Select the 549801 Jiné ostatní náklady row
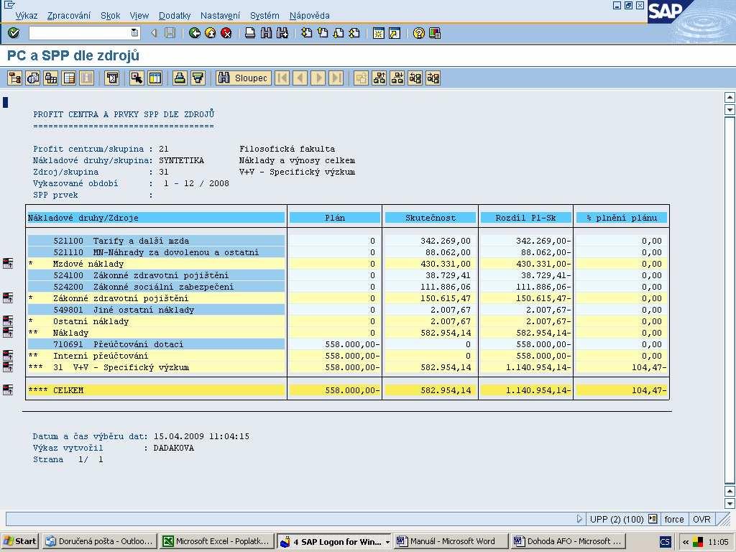 tap(156, 310)
